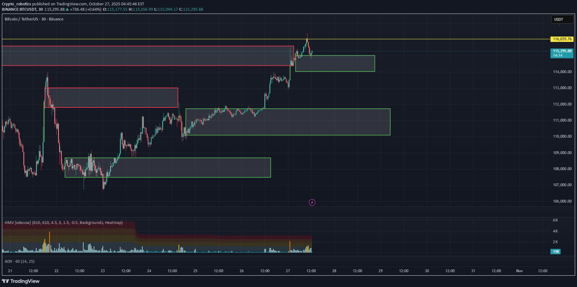
Task: Click the 114,000.00 price axis label
Action: (x=562, y=72)
